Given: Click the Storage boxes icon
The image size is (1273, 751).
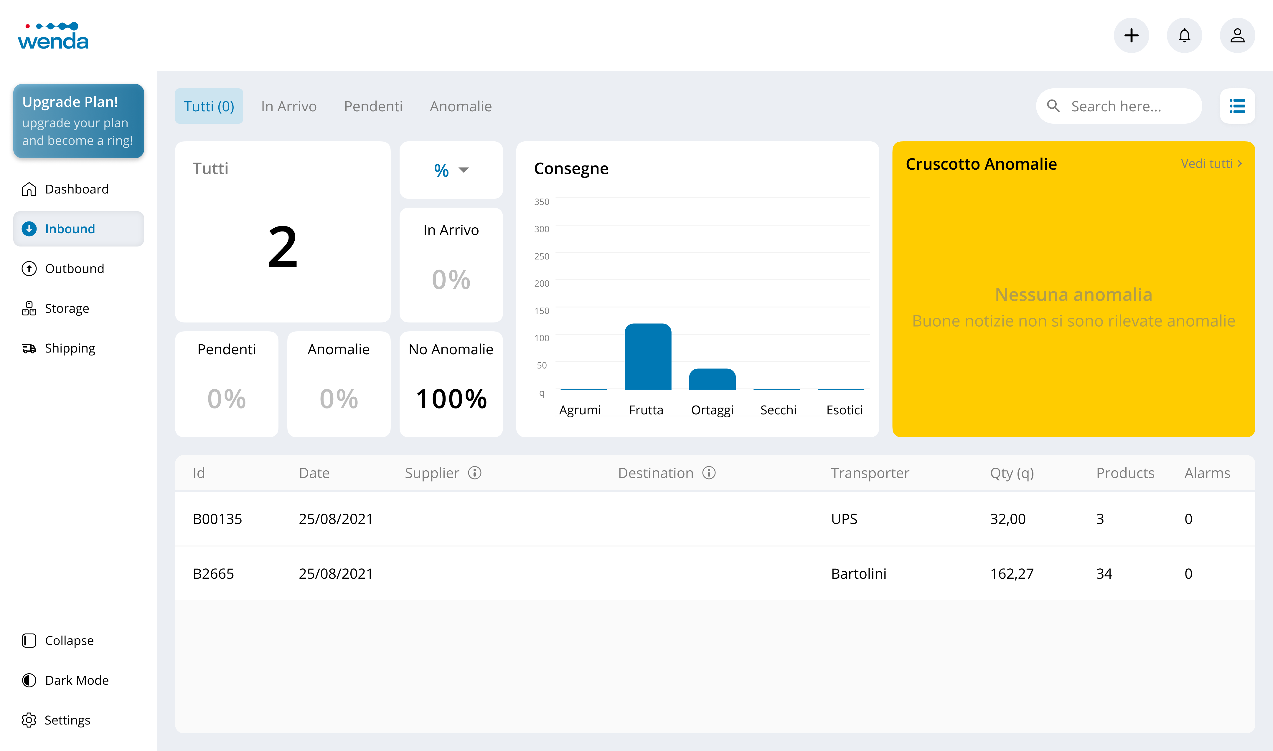Looking at the screenshot, I should pos(29,309).
